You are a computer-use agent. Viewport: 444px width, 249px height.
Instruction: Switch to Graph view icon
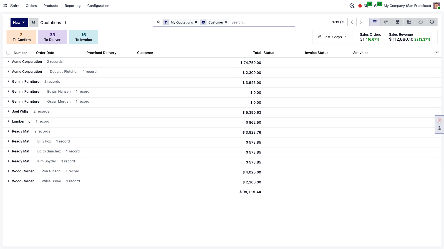(420, 22)
